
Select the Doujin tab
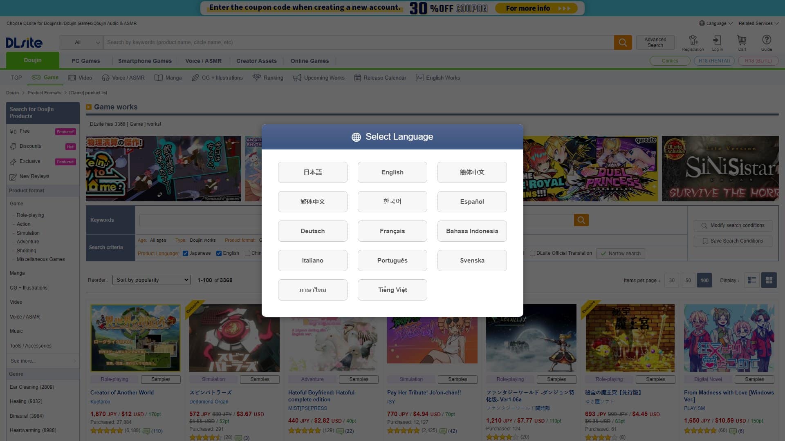[33, 60]
